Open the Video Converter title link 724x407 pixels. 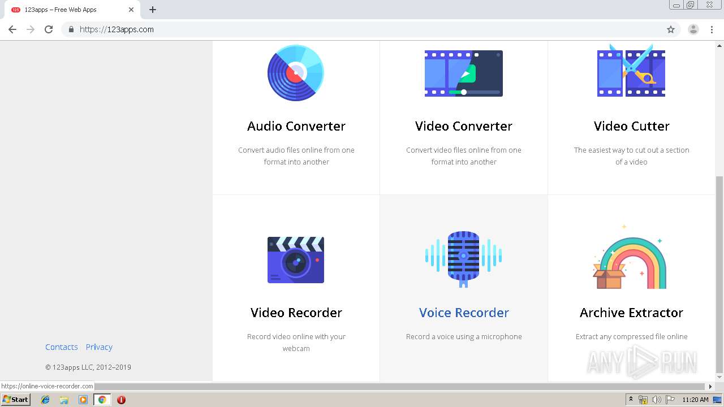pyautogui.click(x=464, y=126)
